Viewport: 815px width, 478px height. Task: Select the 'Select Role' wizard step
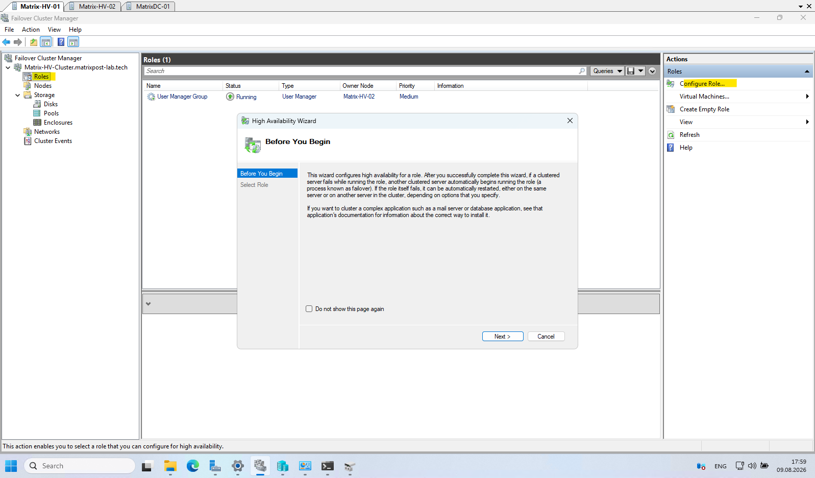click(254, 185)
